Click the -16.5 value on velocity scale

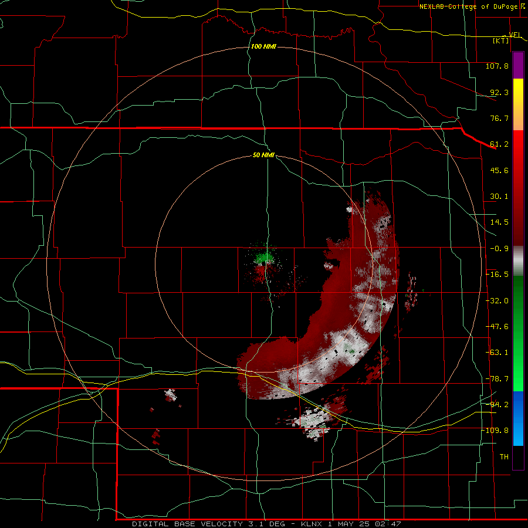pyautogui.click(x=497, y=275)
